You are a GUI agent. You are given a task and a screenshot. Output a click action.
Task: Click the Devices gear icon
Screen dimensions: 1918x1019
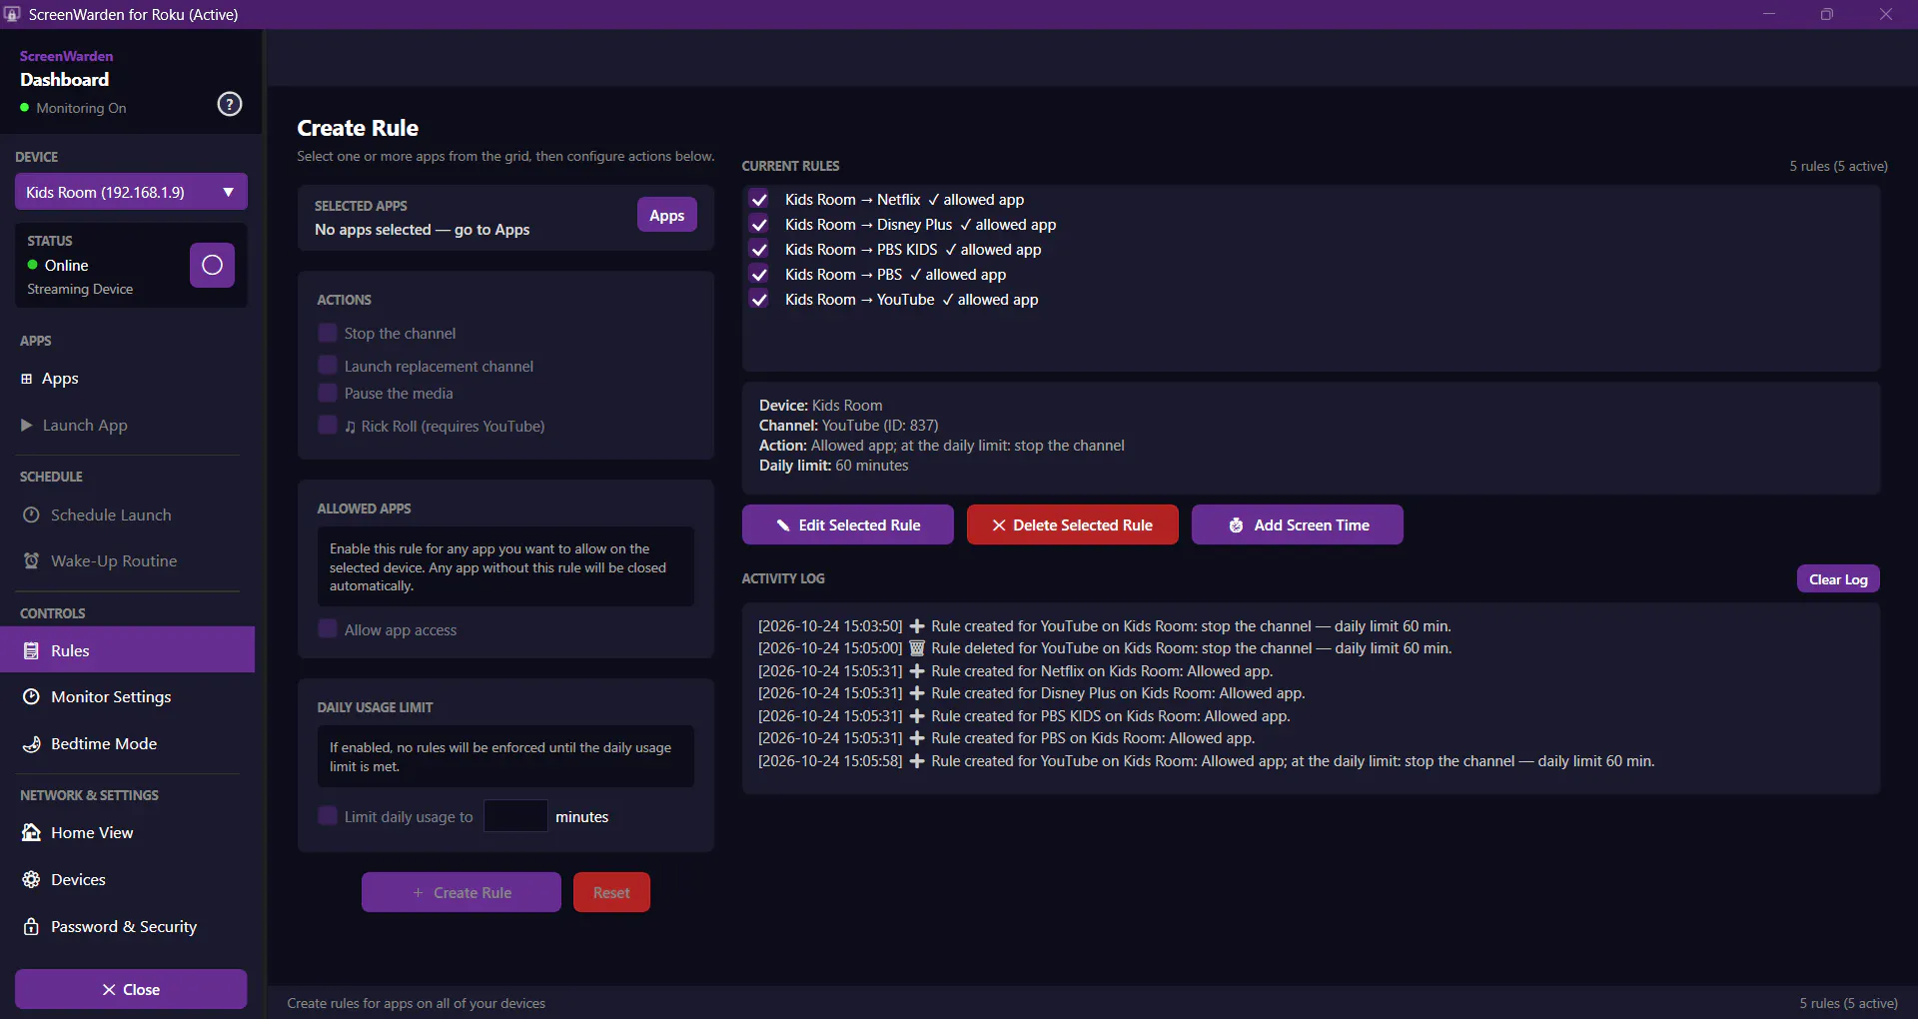coord(31,880)
